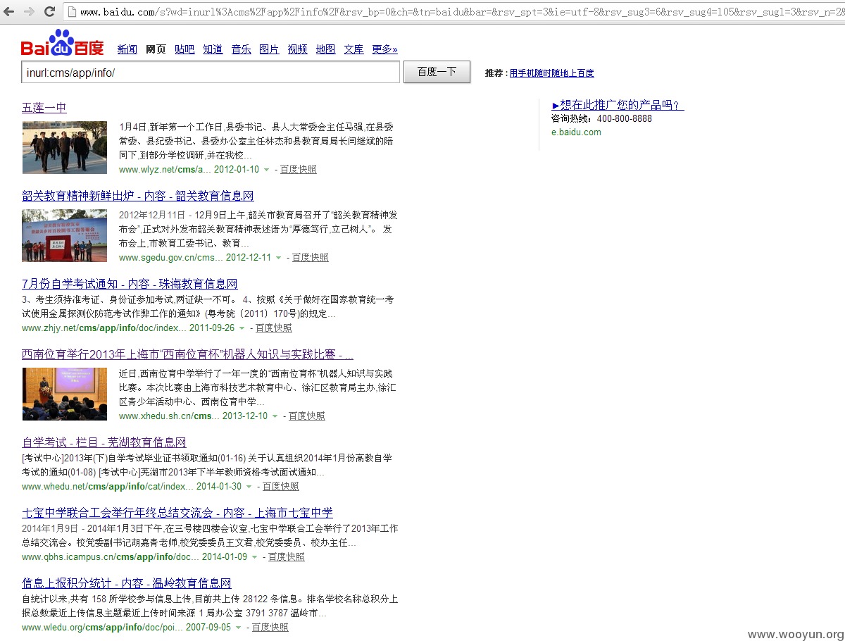Screen dimensions: 845x641
Task: Select the www.wlyz.net/cms result URL
Action: 165,170
